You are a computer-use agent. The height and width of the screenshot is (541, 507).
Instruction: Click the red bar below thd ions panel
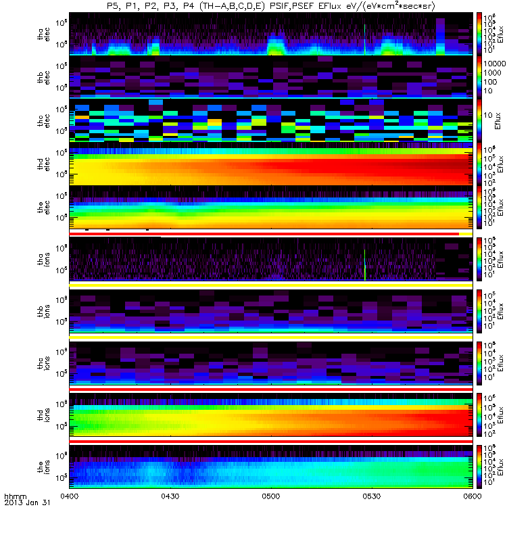point(271,442)
